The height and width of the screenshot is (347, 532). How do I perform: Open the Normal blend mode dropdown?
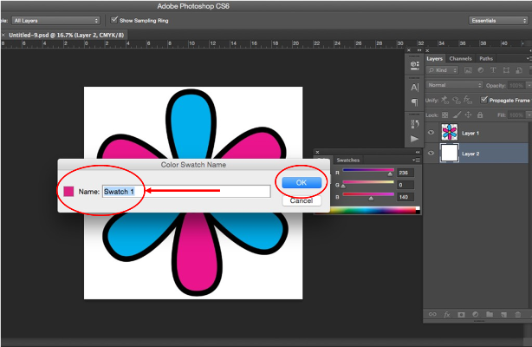tap(455, 85)
